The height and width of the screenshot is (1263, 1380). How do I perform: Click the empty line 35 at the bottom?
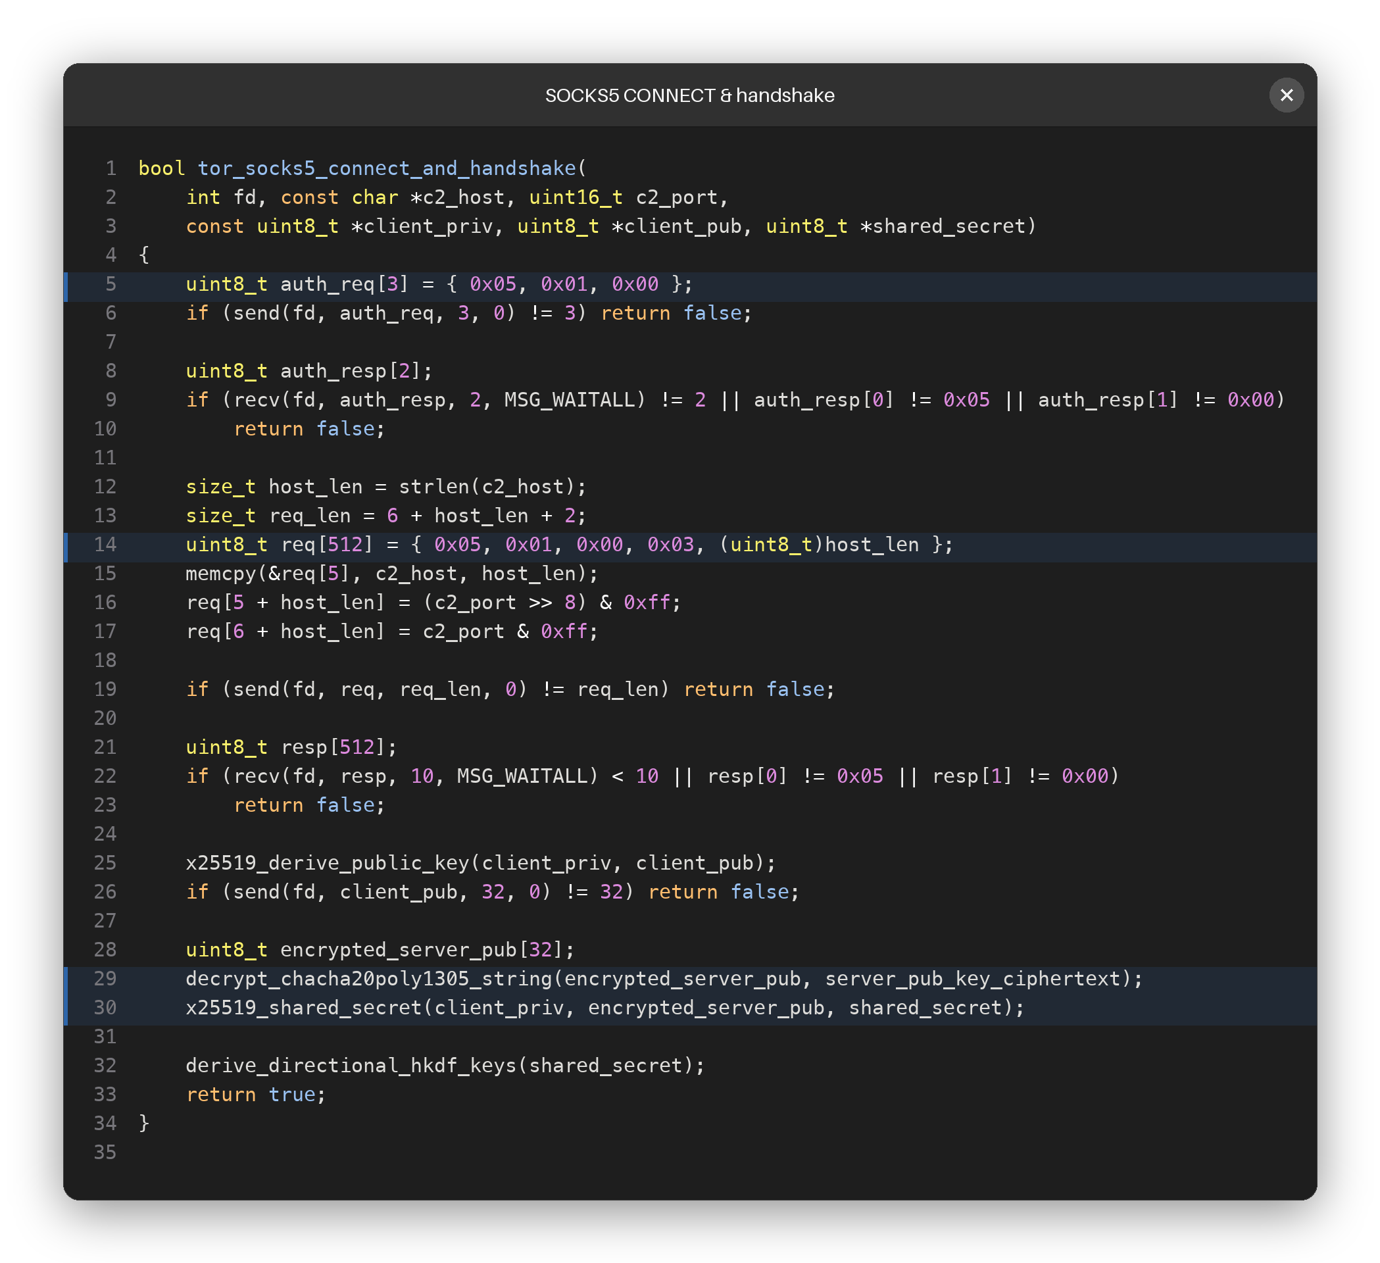(690, 1152)
